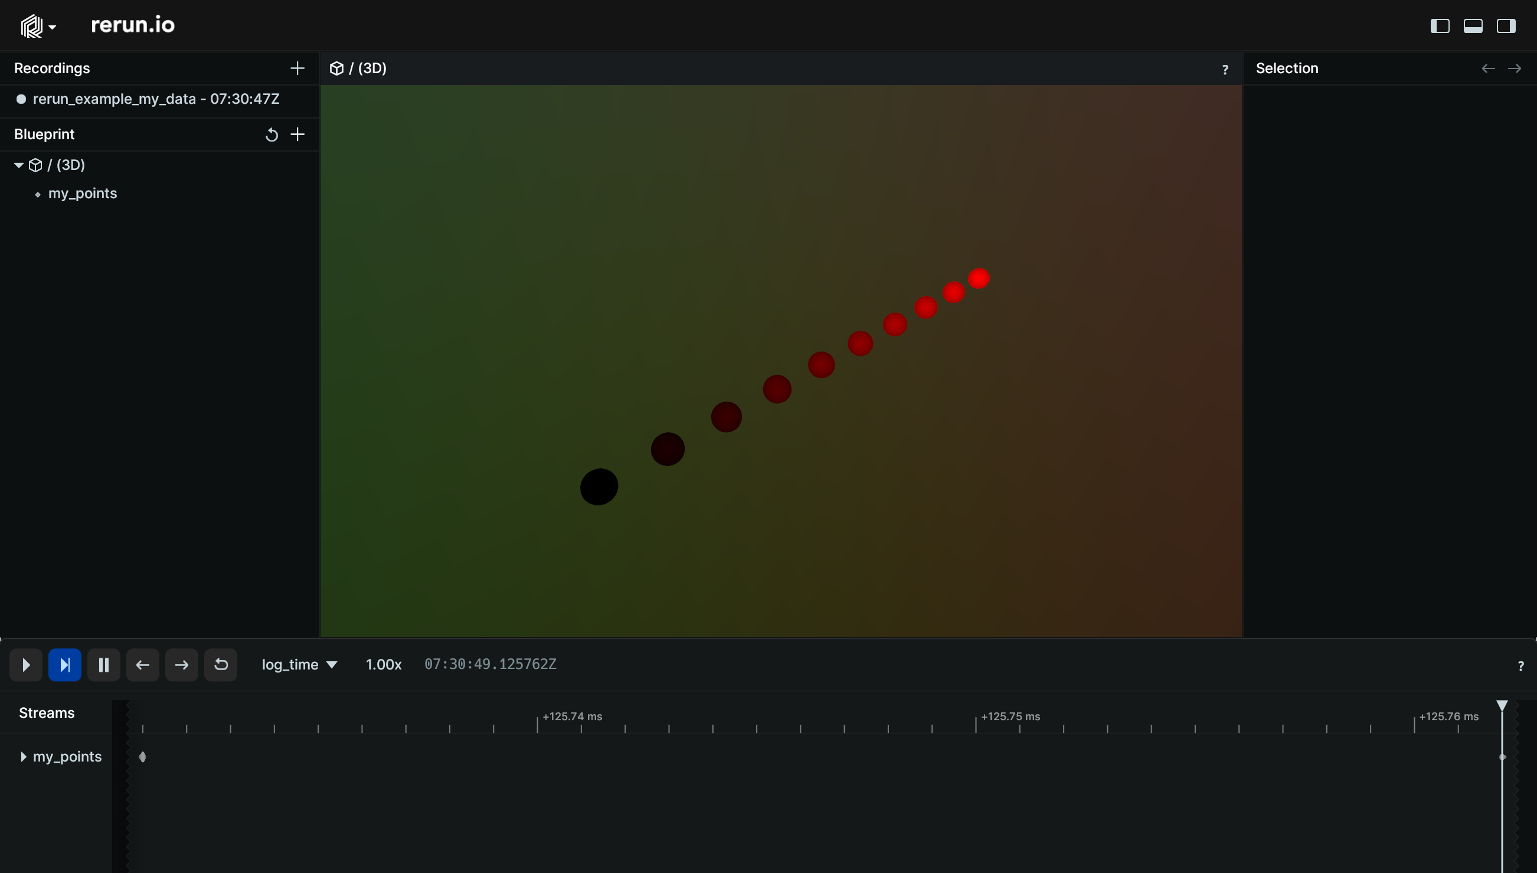Go back in selection history
This screenshot has width=1537, height=873.
pos(1488,68)
